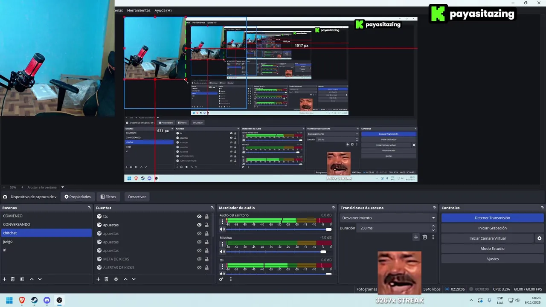Screen dimensions: 546x307
Task: Undock the Escenas panel
Action: [89, 208]
